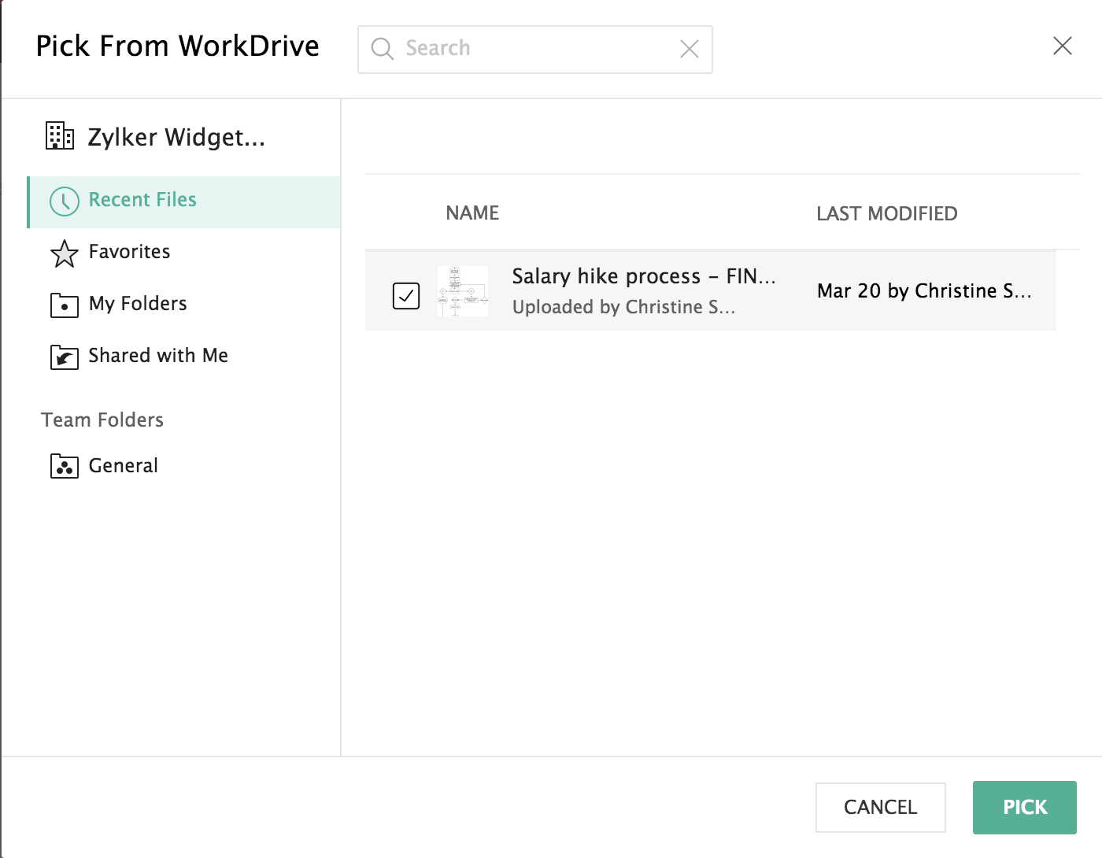Click the Salary hike process file thumbnail
The width and height of the screenshot is (1102, 858).
(x=463, y=291)
